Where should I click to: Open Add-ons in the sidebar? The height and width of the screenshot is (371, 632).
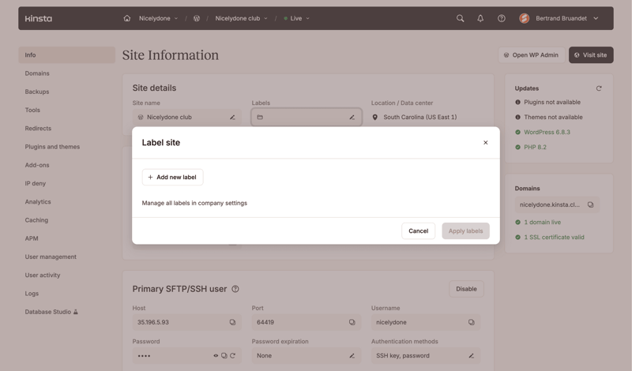coord(37,165)
